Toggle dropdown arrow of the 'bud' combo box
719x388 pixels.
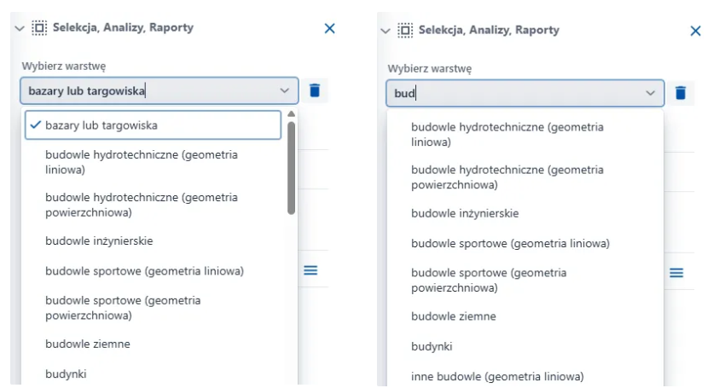tap(650, 93)
